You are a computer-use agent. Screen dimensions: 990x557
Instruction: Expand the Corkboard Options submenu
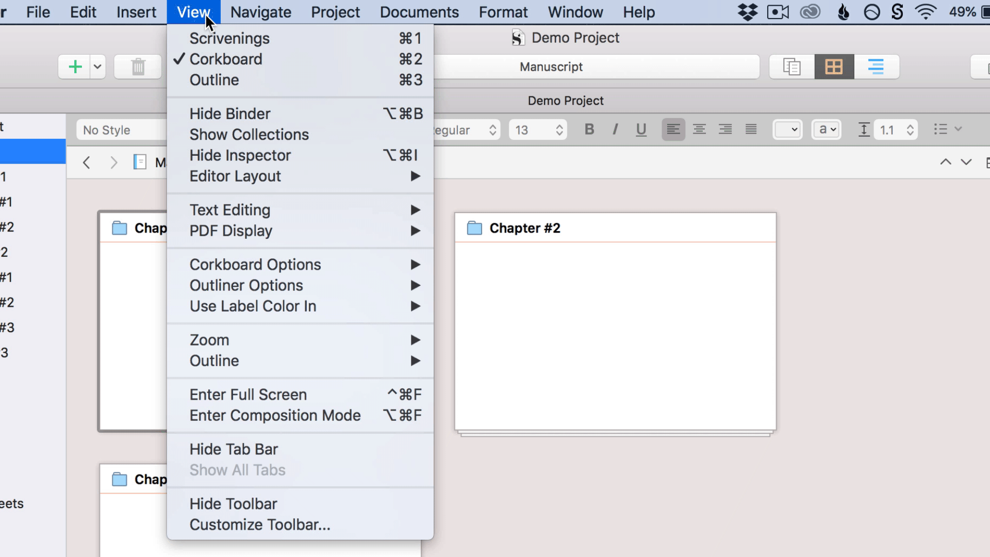tap(300, 265)
